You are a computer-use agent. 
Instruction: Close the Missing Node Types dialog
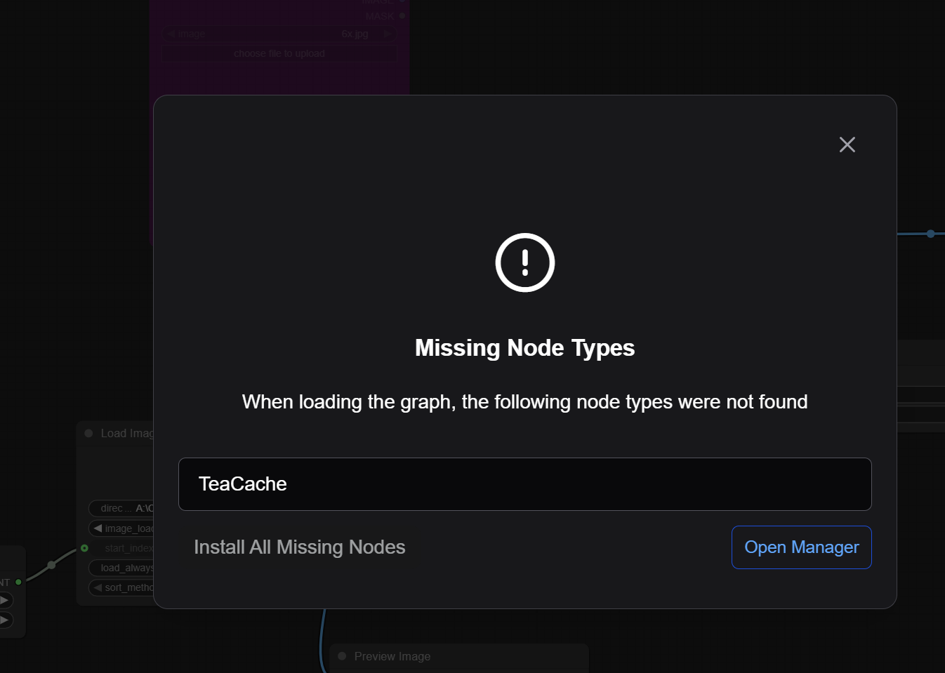[847, 145]
